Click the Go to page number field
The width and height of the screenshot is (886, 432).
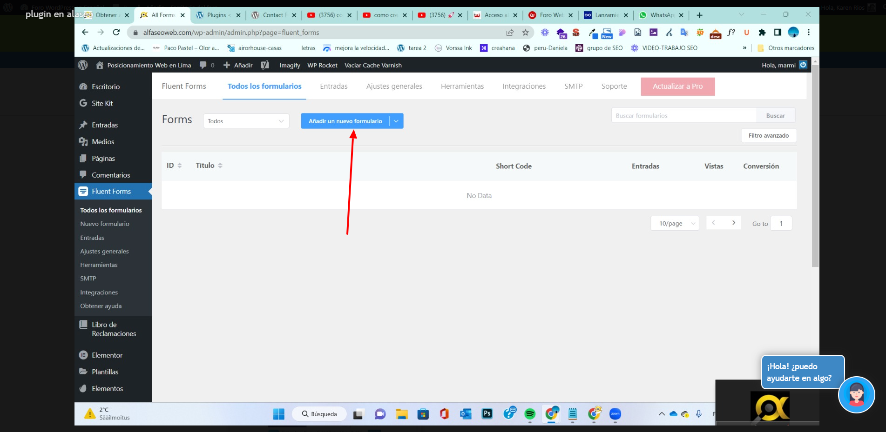(781, 224)
